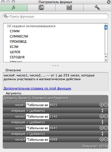
Task: Select СУММ in the function list
Action: (15, 31)
